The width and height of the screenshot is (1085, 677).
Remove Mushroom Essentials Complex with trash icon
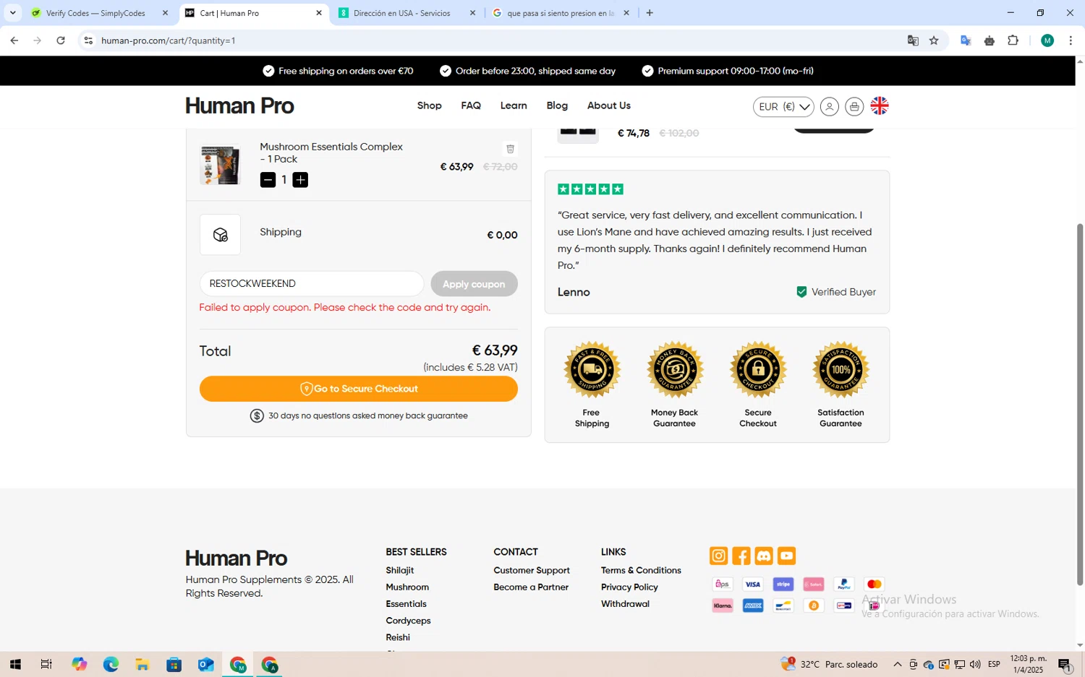click(x=510, y=149)
